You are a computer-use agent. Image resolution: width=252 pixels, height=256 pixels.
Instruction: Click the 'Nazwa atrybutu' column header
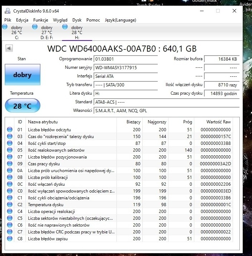point(43,122)
